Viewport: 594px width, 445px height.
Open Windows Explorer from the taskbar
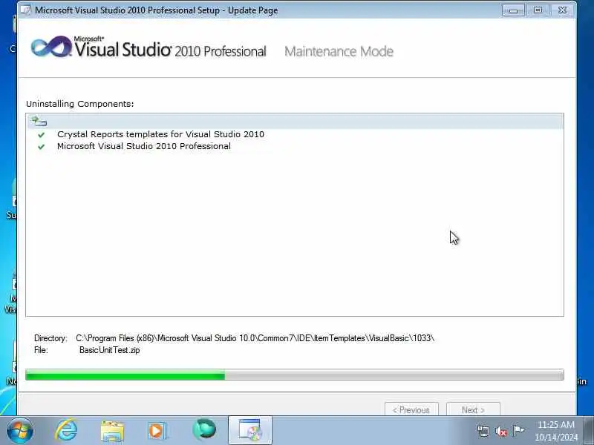(x=112, y=431)
